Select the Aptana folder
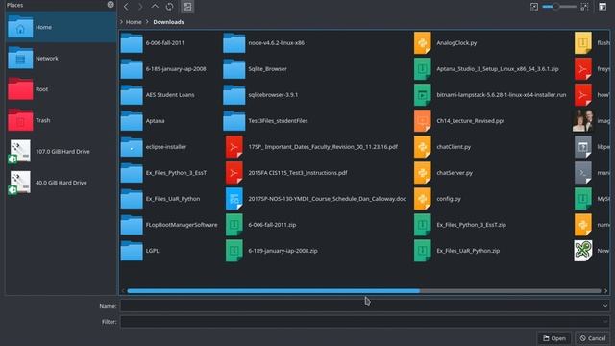 pos(143,121)
